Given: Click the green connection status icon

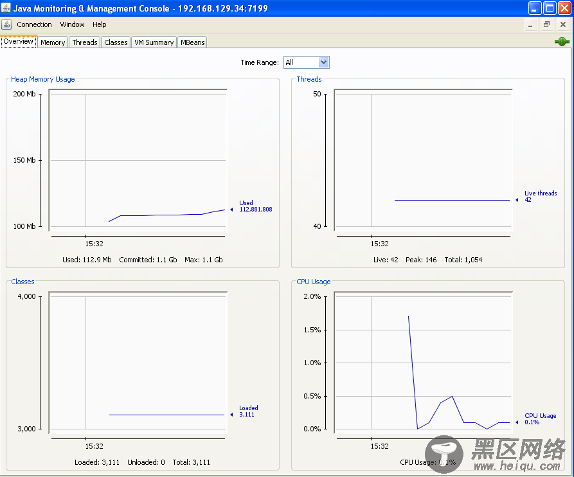Looking at the screenshot, I should (x=562, y=42).
